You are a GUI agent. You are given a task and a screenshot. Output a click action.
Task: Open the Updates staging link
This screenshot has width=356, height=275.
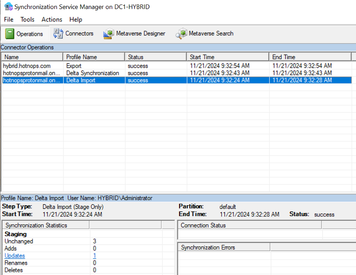tap(15, 256)
